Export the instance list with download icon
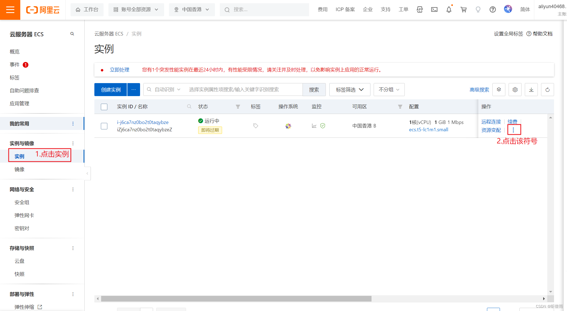Screen dimensions: 567x311 [x=531, y=90]
